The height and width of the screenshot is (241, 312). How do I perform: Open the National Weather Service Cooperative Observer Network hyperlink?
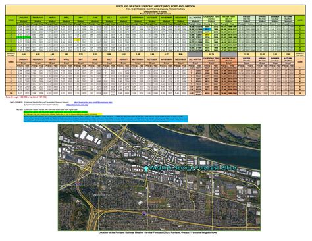click(93, 103)
